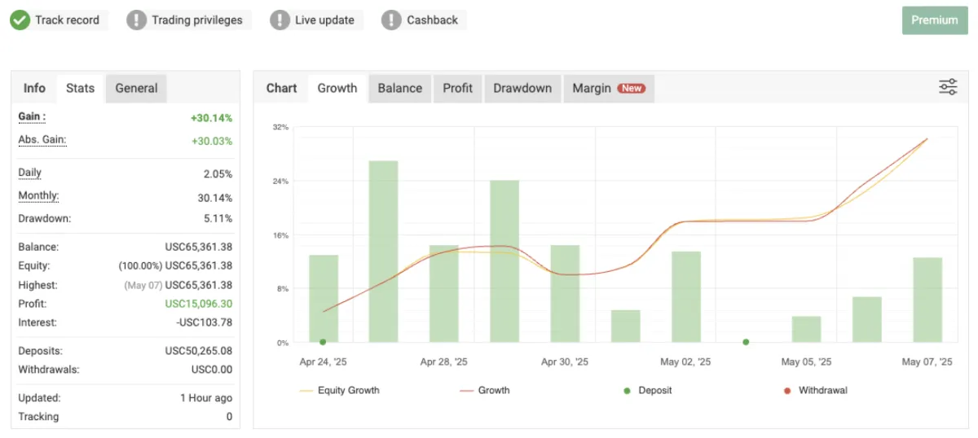978x438 pixels.
Task: Open chart settings sliders icon
Action: (948, 88)
